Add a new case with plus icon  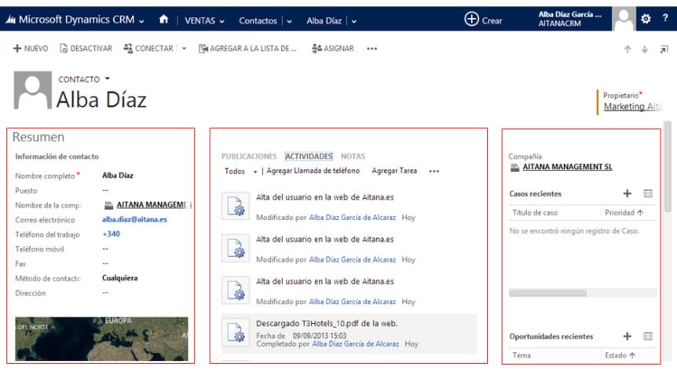627,193
